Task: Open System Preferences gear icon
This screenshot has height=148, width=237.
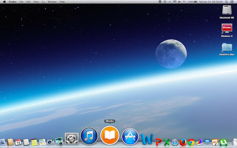Action: click(x=71, y=139)
